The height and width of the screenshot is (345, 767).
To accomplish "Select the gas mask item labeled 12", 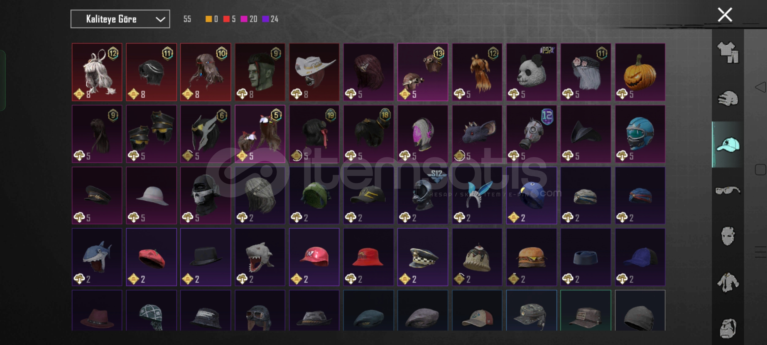I will tap(531, 134).
